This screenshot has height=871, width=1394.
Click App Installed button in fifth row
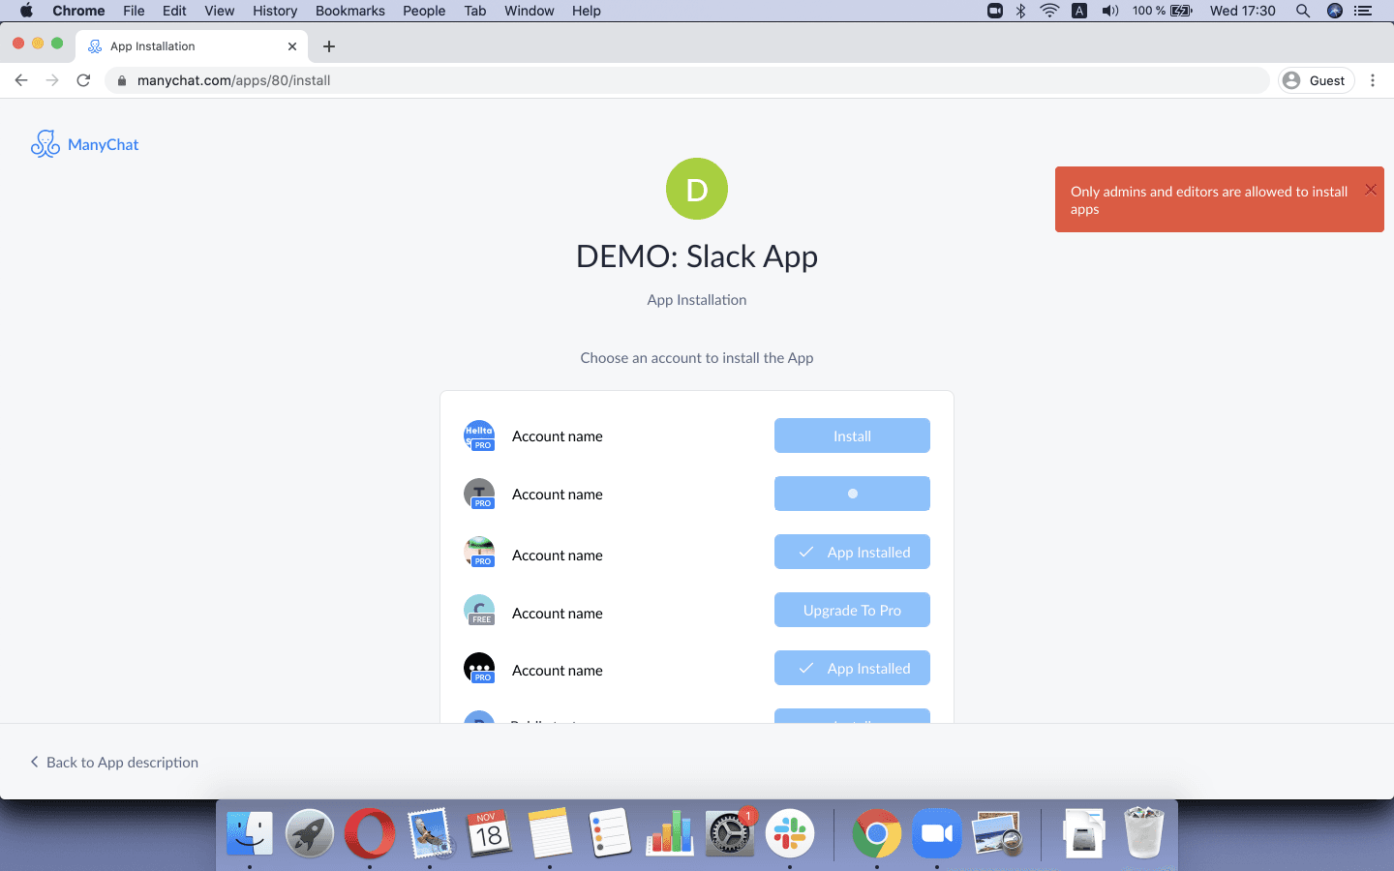point(852,668)
